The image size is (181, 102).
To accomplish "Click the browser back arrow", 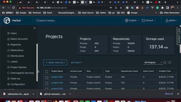I will (3, 8).
